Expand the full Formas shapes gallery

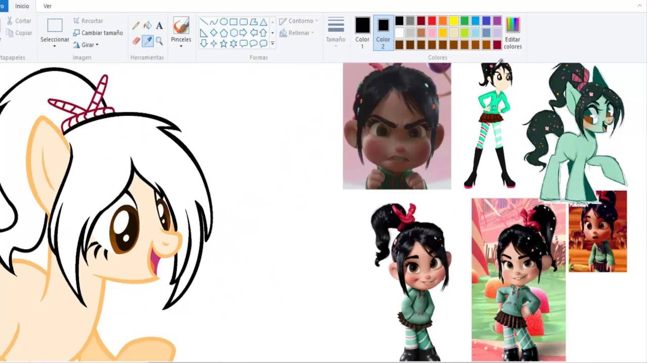pyautogui.click(x=272, y=44)
